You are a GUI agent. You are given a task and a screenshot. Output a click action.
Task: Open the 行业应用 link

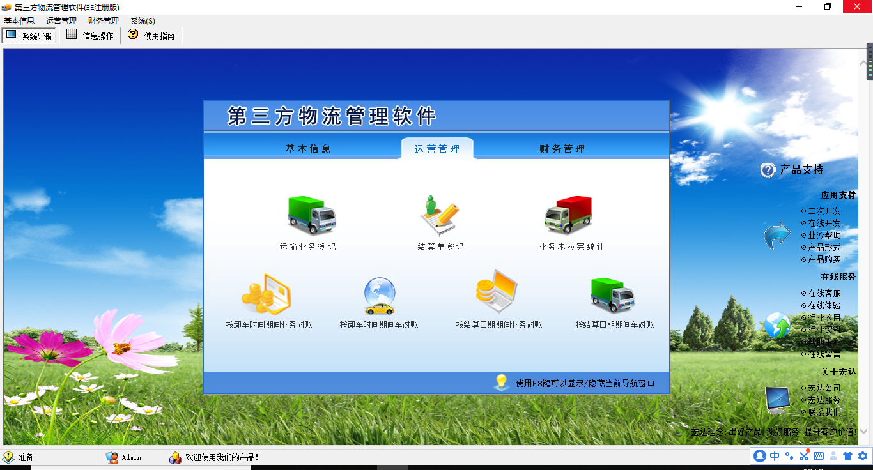point(824,317)
